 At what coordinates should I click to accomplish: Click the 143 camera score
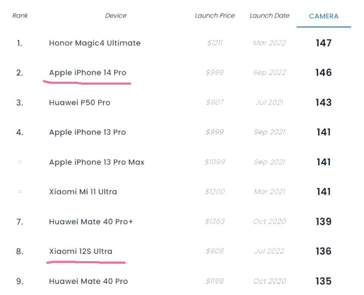click(324, 102)
